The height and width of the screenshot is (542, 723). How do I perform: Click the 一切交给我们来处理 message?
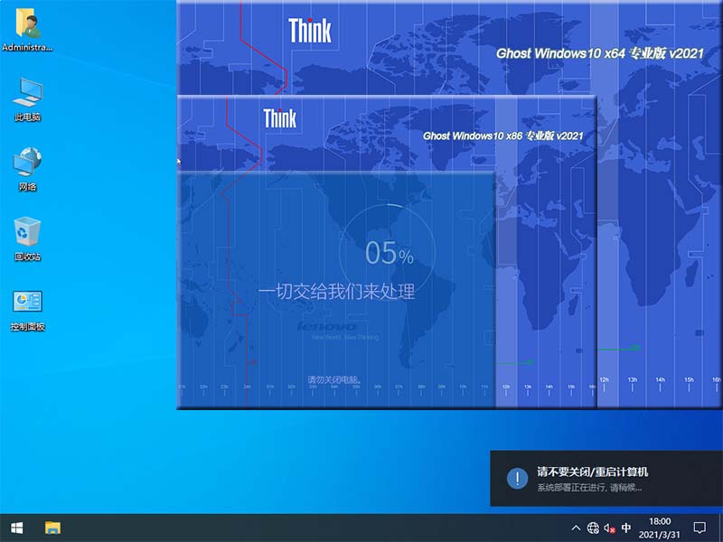(x=336, y=292)
